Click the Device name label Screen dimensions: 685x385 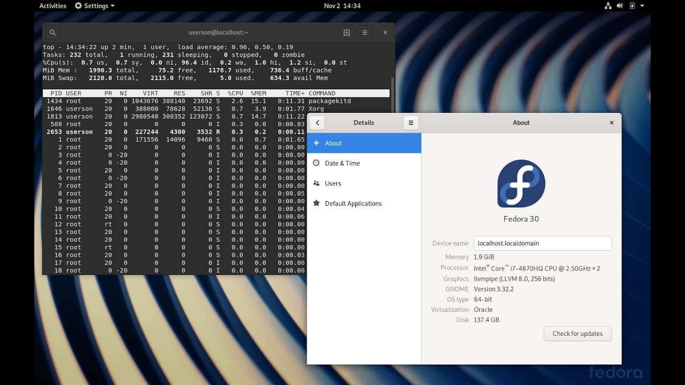pos(451,243)
